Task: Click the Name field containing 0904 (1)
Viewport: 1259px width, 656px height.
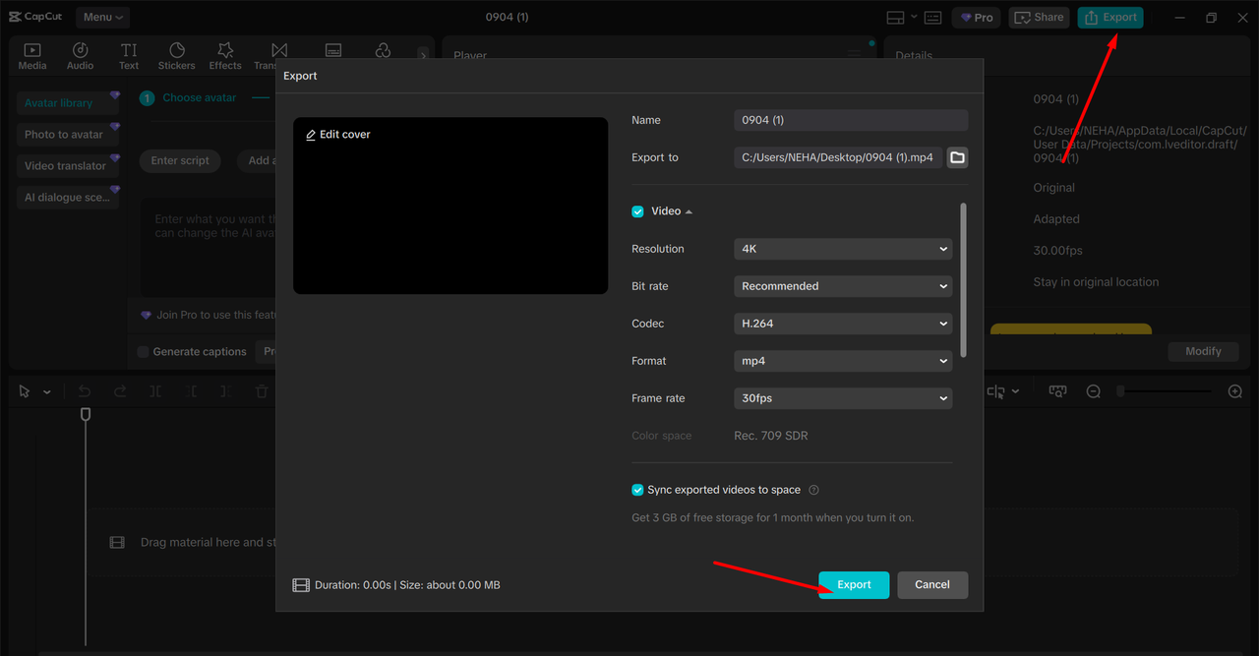Action: tap(851, 120)
